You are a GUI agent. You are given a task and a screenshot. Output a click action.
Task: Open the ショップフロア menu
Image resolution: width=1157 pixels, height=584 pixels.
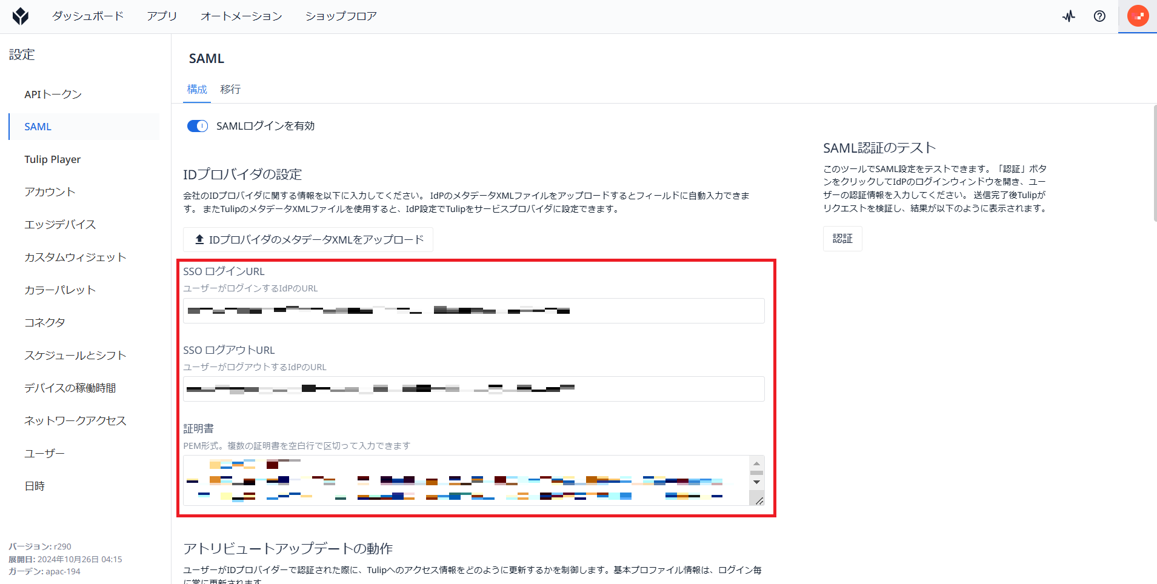[x=341, y=16]
